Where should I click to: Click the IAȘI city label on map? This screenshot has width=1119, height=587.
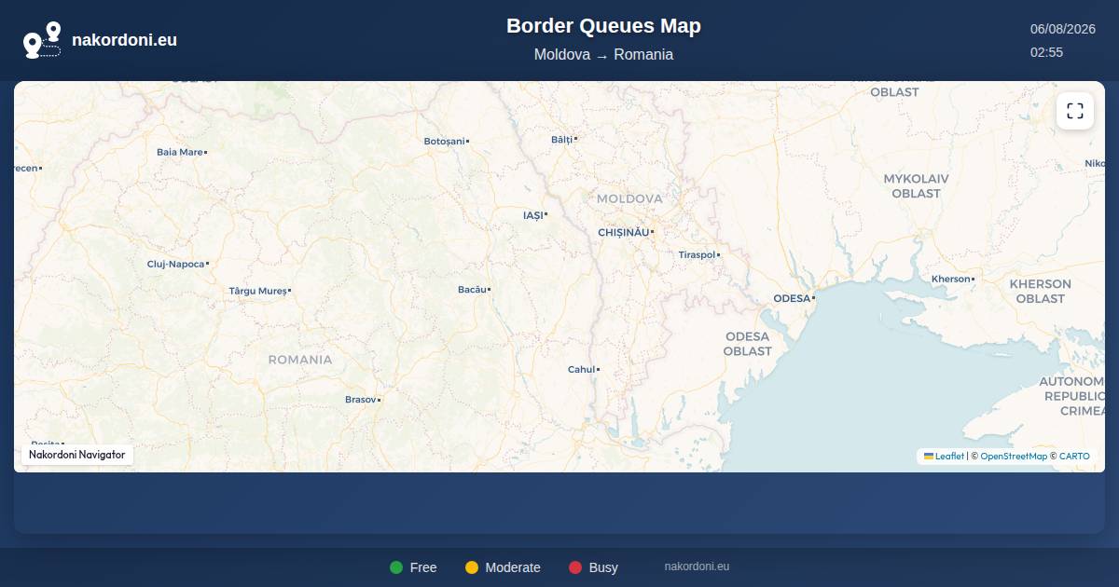tap(532, 215)
